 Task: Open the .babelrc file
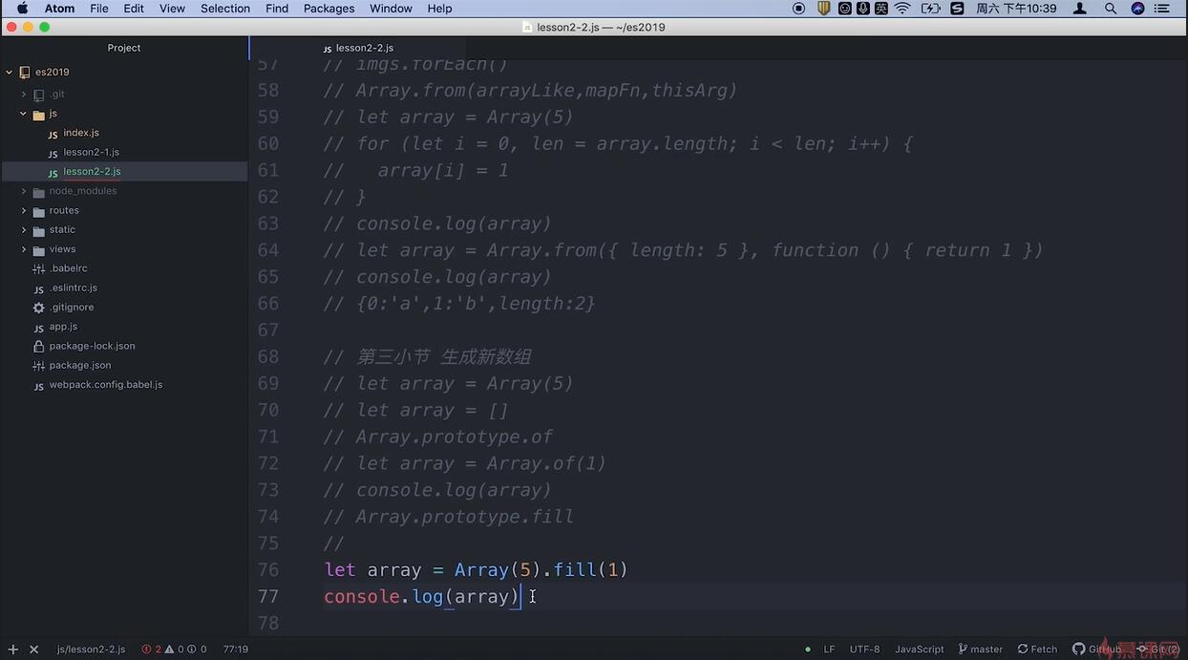tap(68, 268)
